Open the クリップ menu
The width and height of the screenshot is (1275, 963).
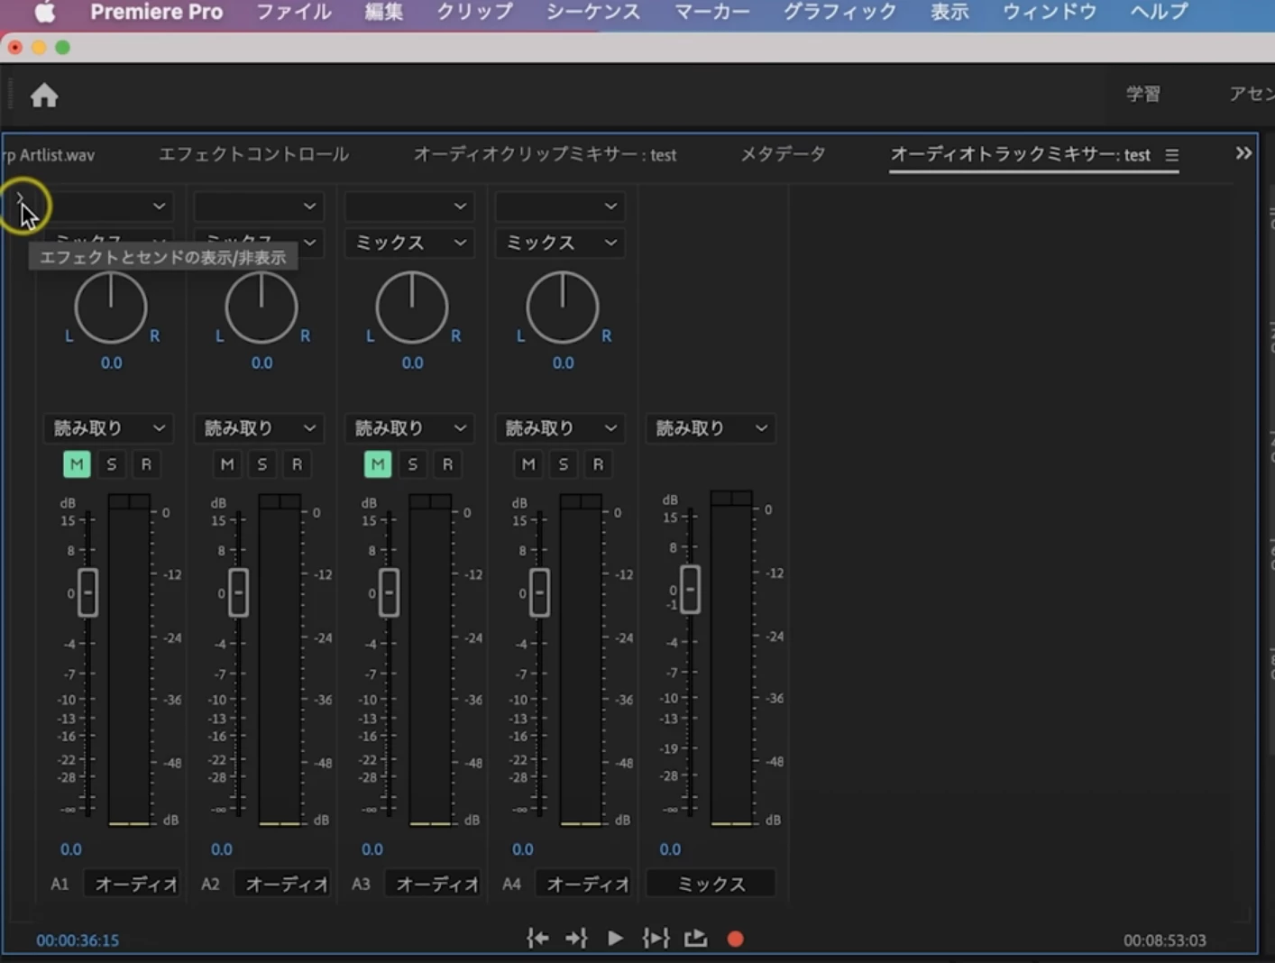[474, 13]
